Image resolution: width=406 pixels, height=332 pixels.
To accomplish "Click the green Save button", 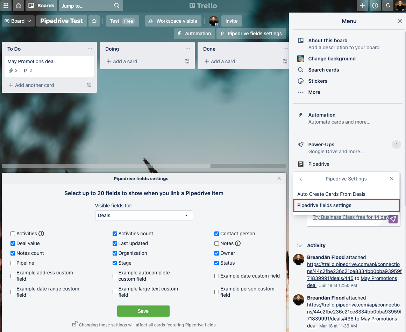I will point(143,311).
